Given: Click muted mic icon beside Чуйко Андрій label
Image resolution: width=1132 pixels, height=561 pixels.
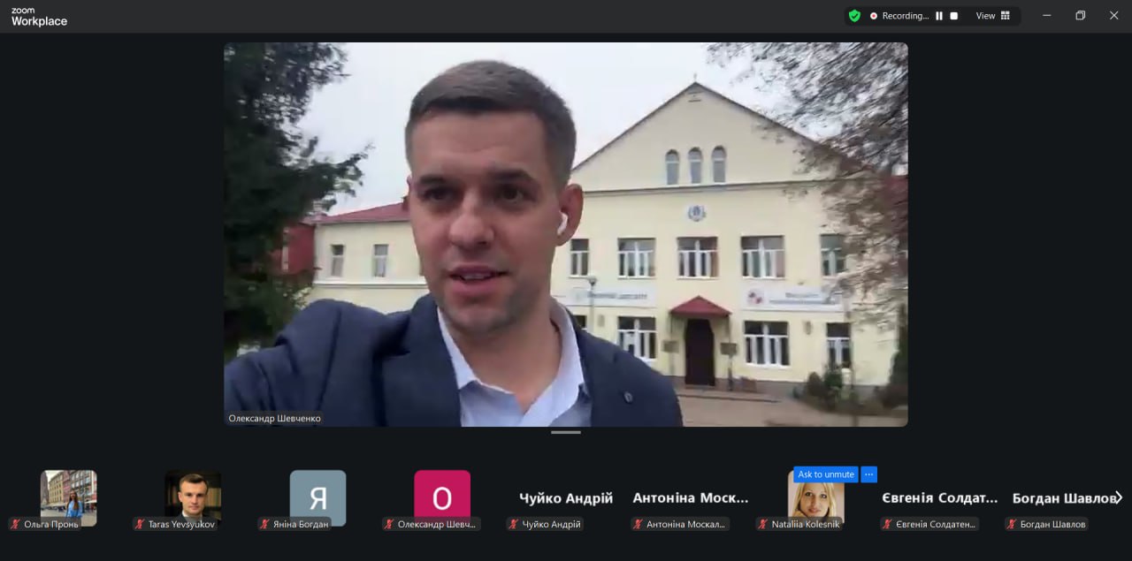Looking at the screenshot, I should click(513, 524).
